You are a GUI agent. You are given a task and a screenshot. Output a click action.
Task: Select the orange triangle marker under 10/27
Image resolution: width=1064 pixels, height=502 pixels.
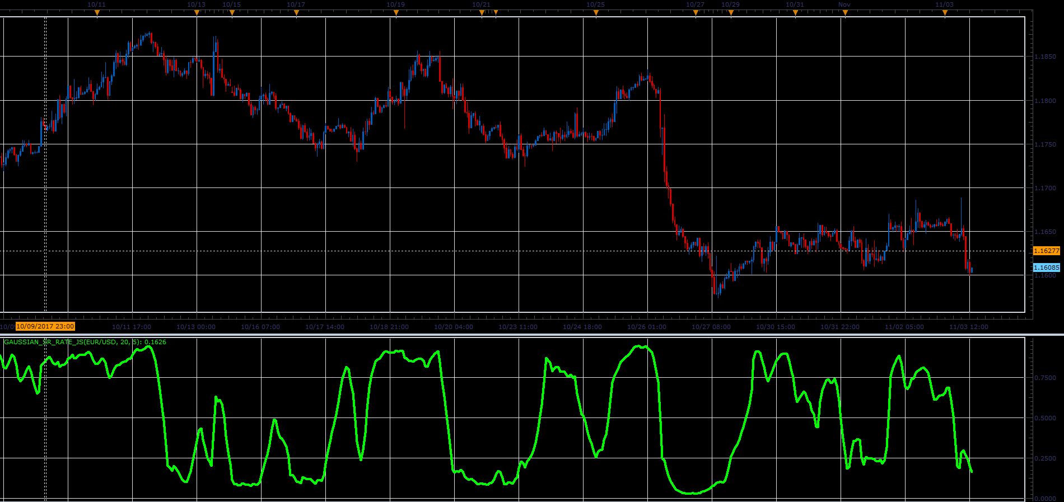tap(696, 13)
